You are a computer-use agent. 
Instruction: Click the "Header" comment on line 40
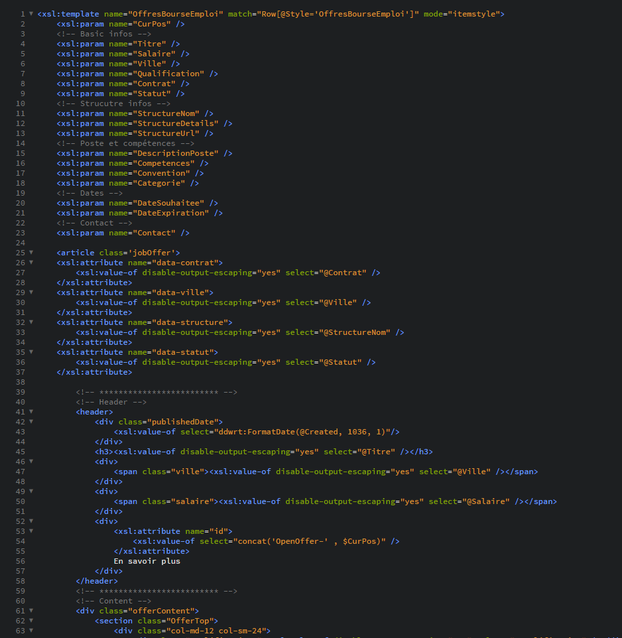coord(111,402)
